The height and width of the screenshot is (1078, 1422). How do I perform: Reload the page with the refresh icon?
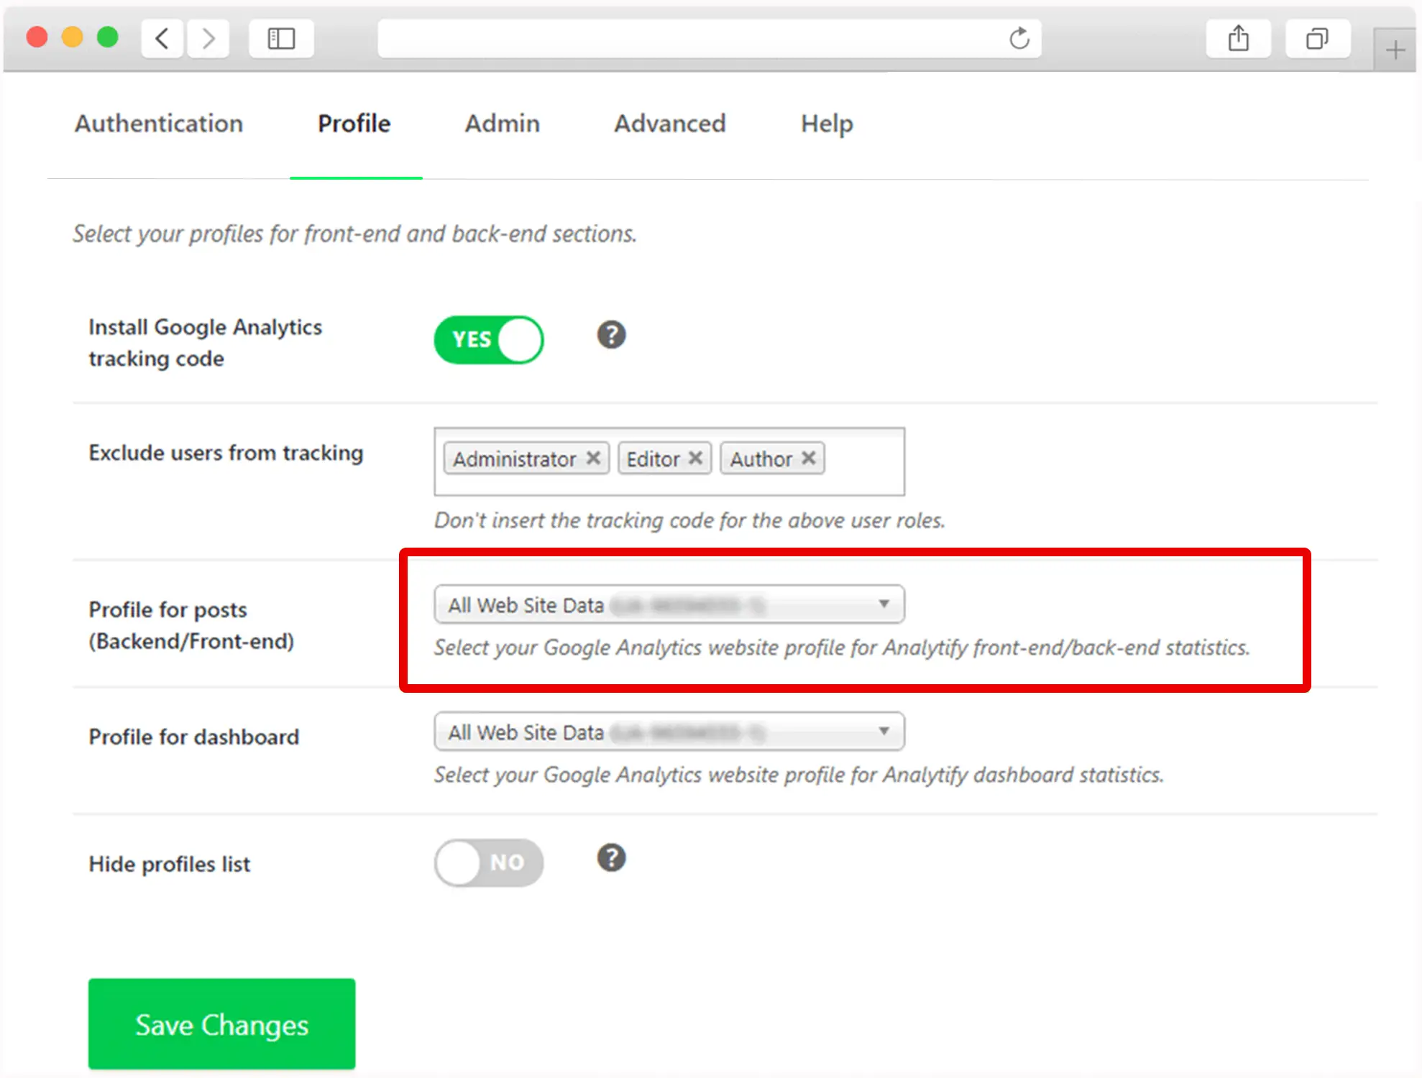coord(1019,38)
